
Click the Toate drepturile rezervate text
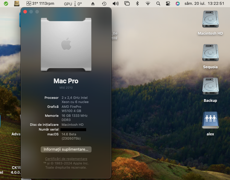coord(66,167)
